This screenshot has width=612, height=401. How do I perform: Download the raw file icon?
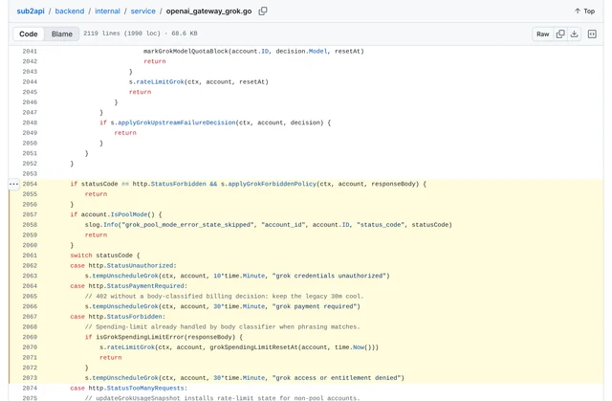click(574, 33)
